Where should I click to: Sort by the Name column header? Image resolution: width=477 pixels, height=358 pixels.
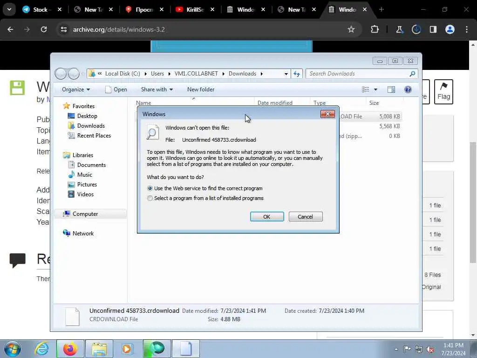click(143, 103)
